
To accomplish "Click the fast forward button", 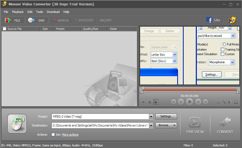I will 198,102.
